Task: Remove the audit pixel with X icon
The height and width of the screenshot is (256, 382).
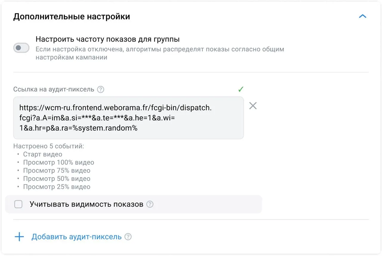Action: click(x=253, y=106)
